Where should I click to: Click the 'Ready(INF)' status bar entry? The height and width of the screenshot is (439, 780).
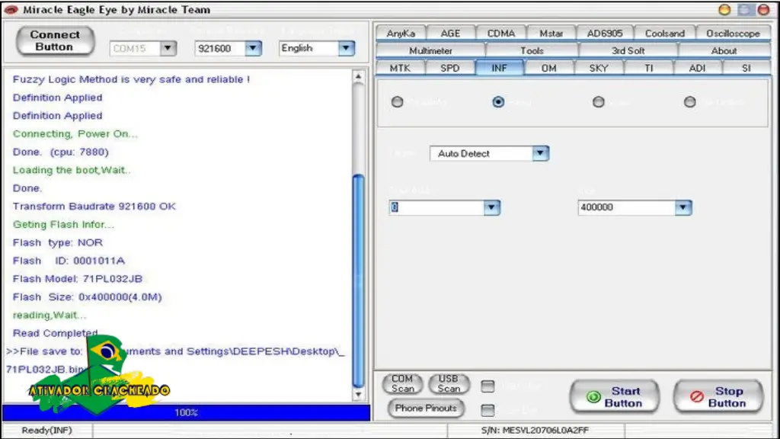point(46,430)
